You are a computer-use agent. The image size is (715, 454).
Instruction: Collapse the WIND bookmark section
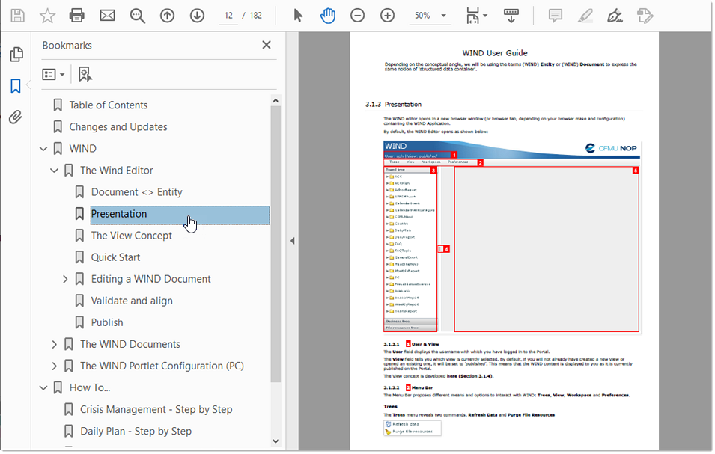(43, 149)
